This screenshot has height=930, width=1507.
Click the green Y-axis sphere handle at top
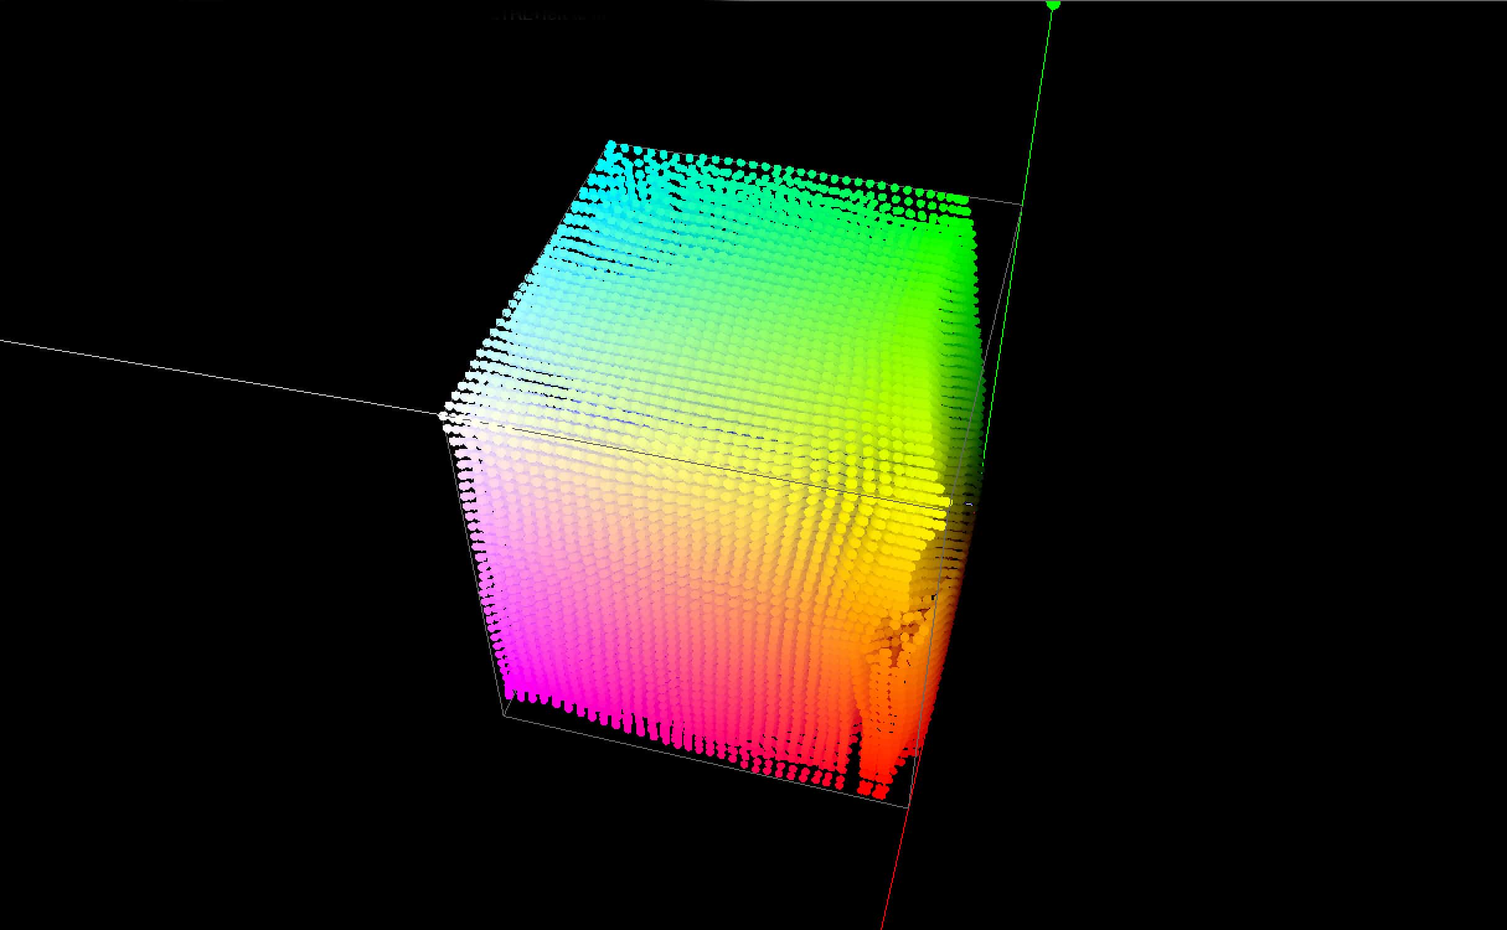click(x=1053, y=4)
